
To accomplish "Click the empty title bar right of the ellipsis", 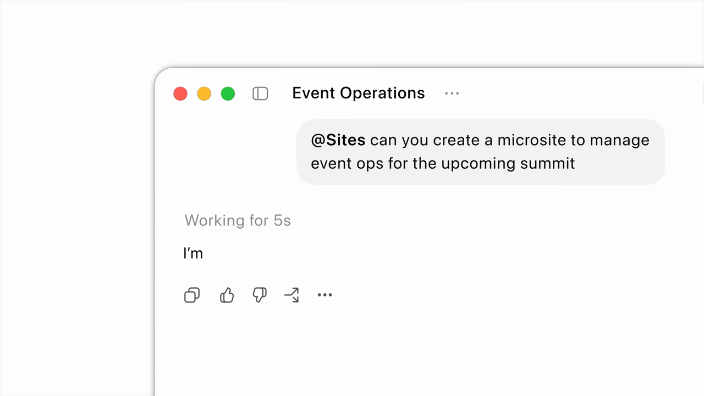I will point(577,94).
